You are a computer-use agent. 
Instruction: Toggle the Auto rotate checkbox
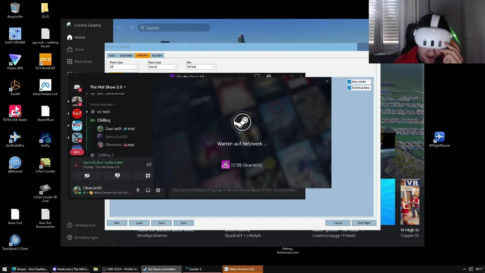coord(349,82)
